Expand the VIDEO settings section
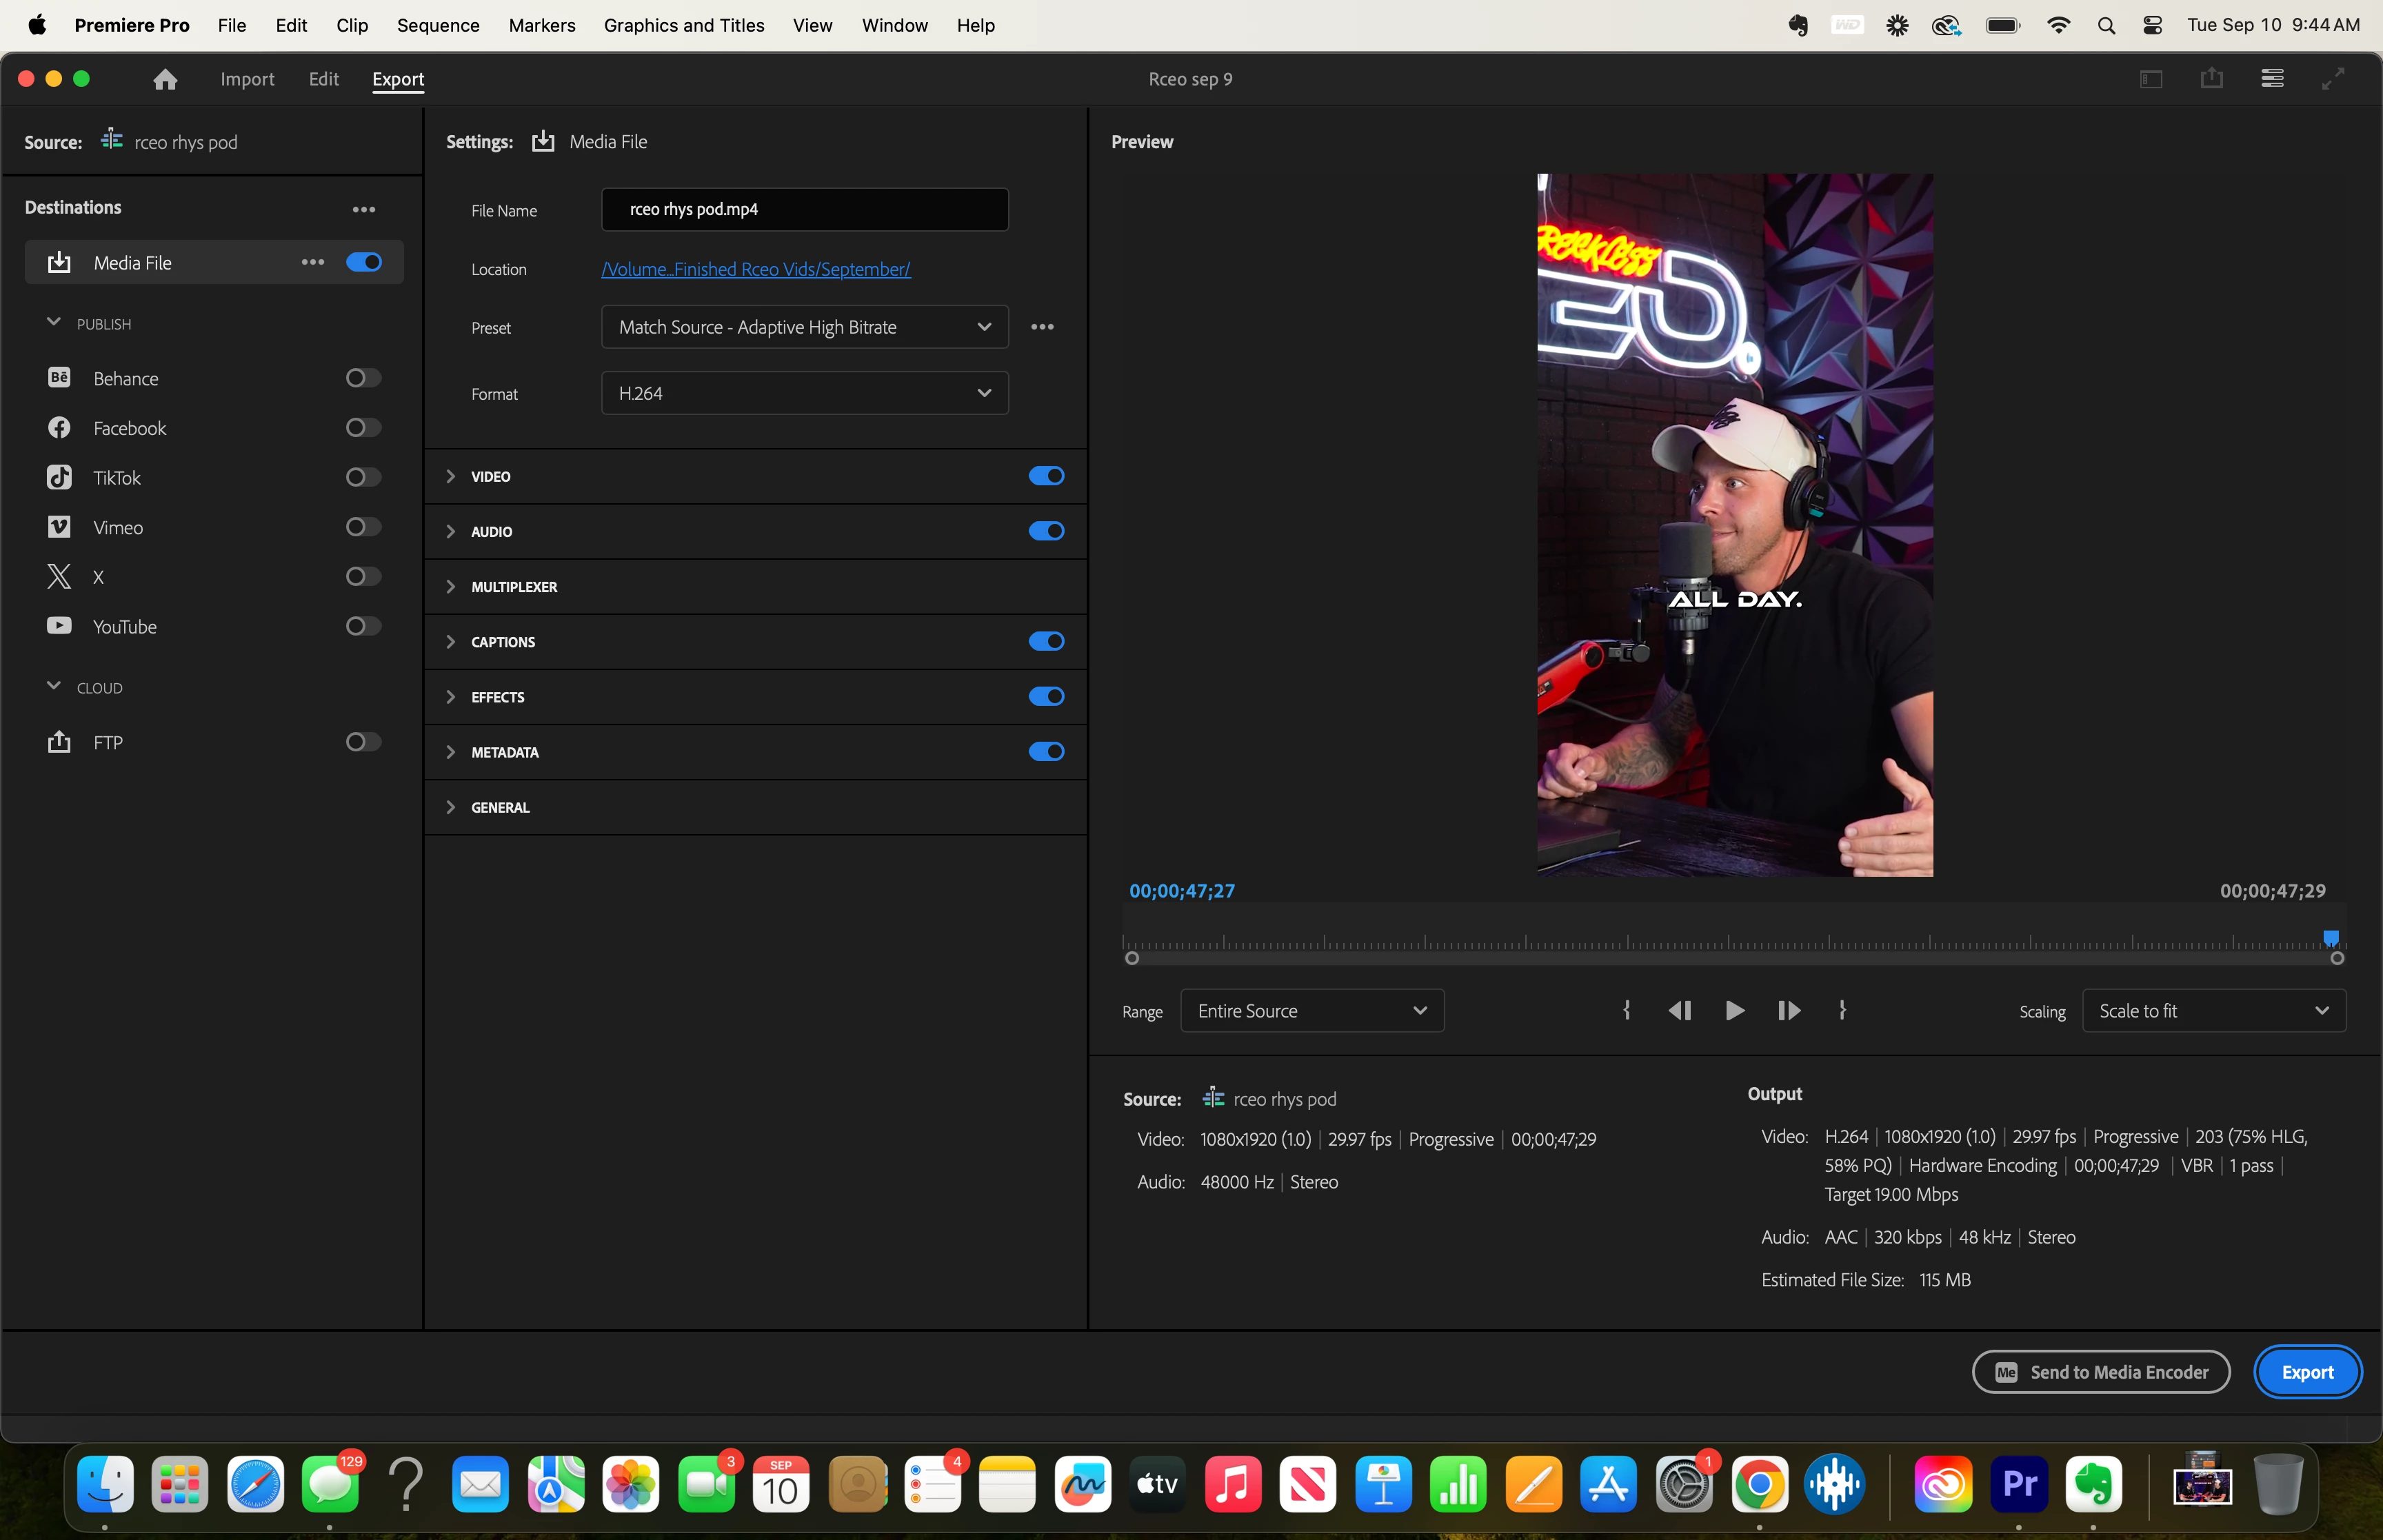Image resolution: width=2383 pixels, height=1540 pixels. pyautogui.click(x=451, y=476)
